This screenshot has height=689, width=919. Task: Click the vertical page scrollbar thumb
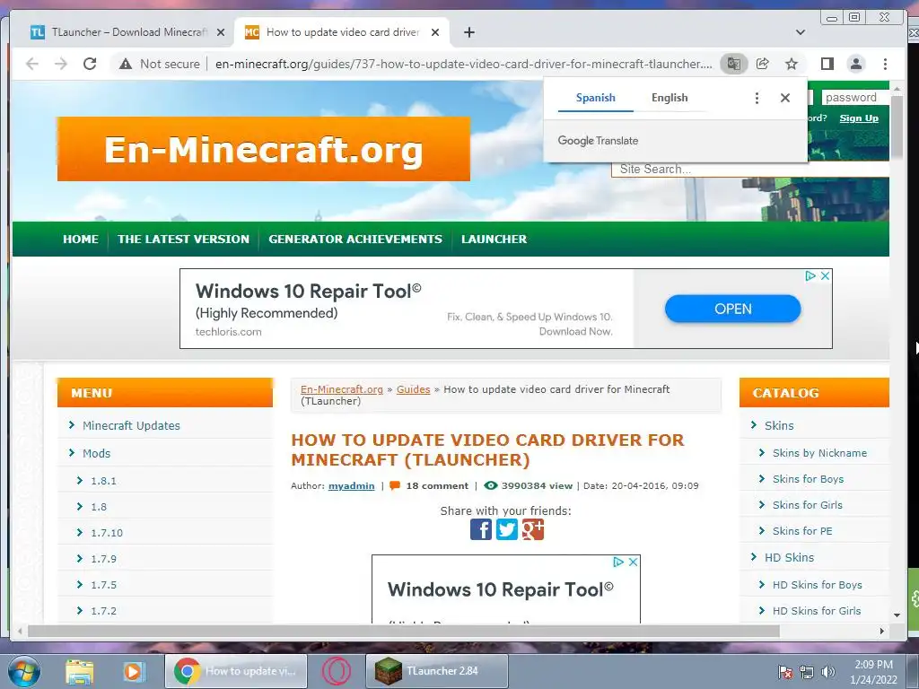coord(897,127)
